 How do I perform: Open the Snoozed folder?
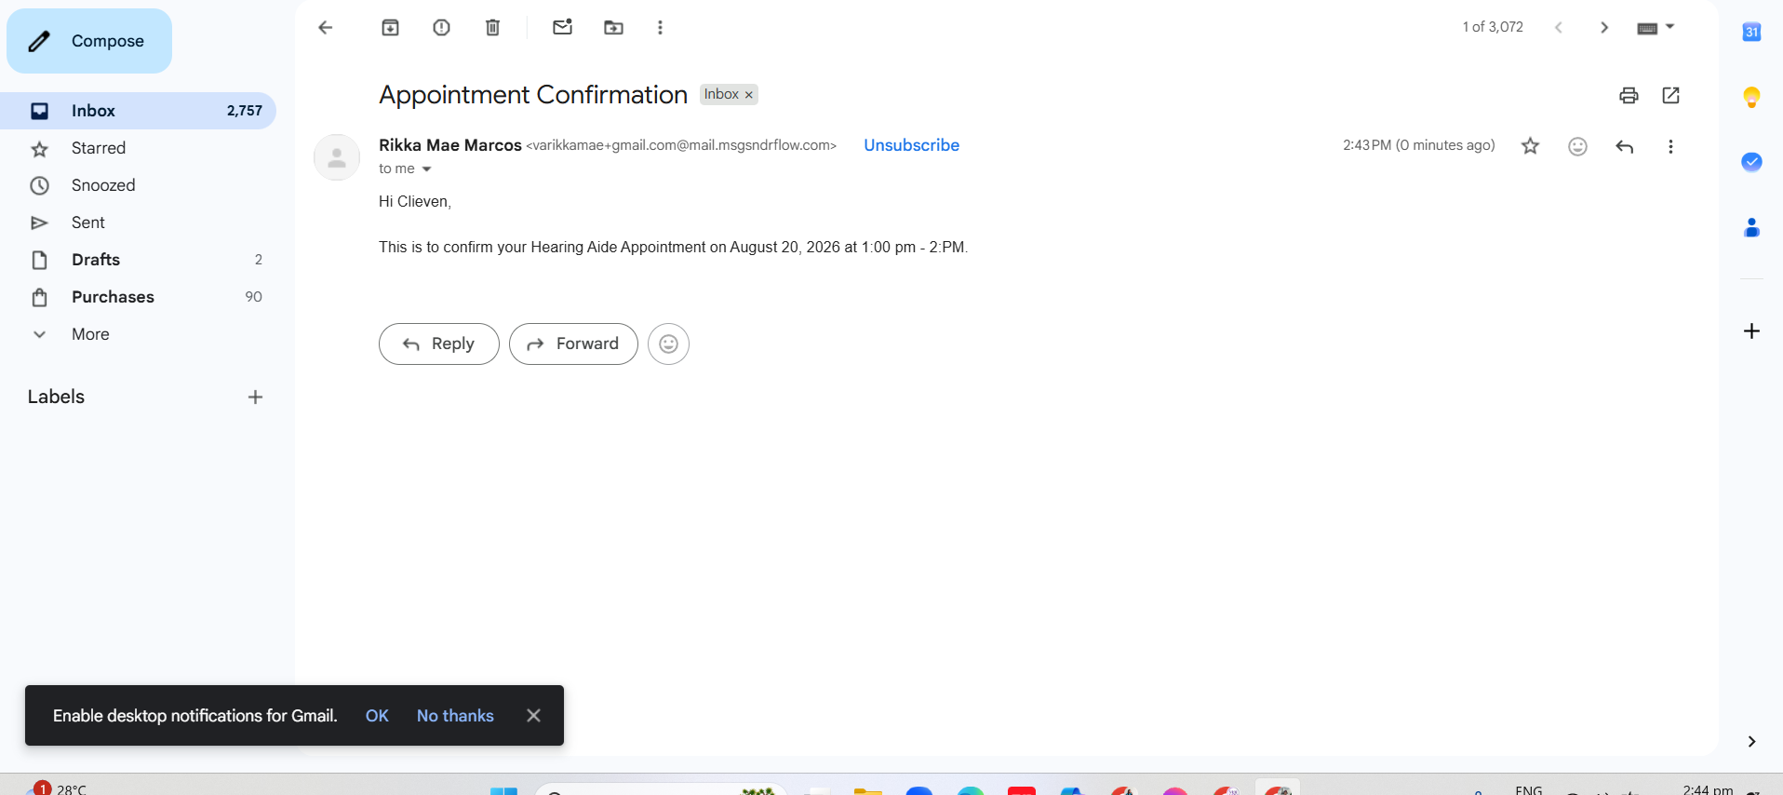(x=138, y=185)
